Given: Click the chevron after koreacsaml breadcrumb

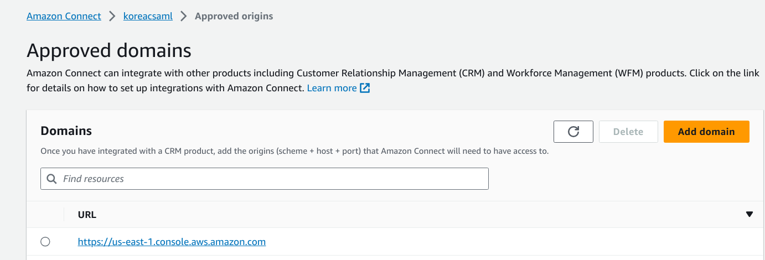Looking at the screenshot, I should click(x=184, y=16).
